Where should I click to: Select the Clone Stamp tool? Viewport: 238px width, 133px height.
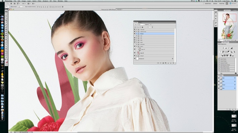(6, 29)
